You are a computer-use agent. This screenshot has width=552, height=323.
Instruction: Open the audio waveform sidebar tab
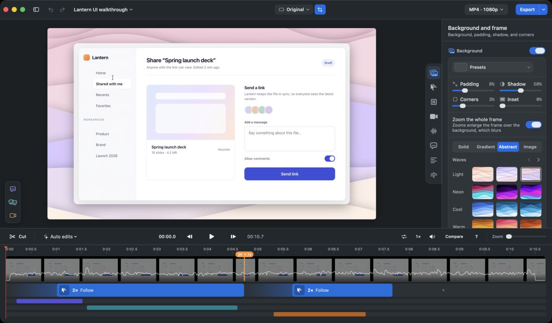433,131
